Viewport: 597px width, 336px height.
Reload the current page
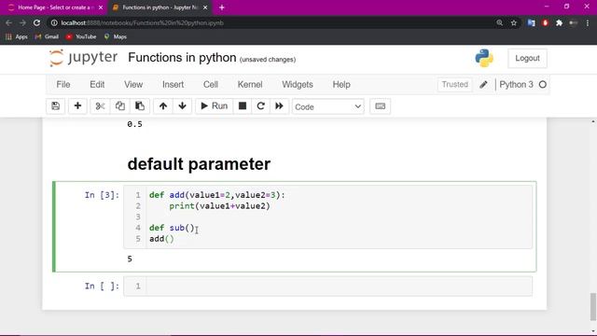36,22
